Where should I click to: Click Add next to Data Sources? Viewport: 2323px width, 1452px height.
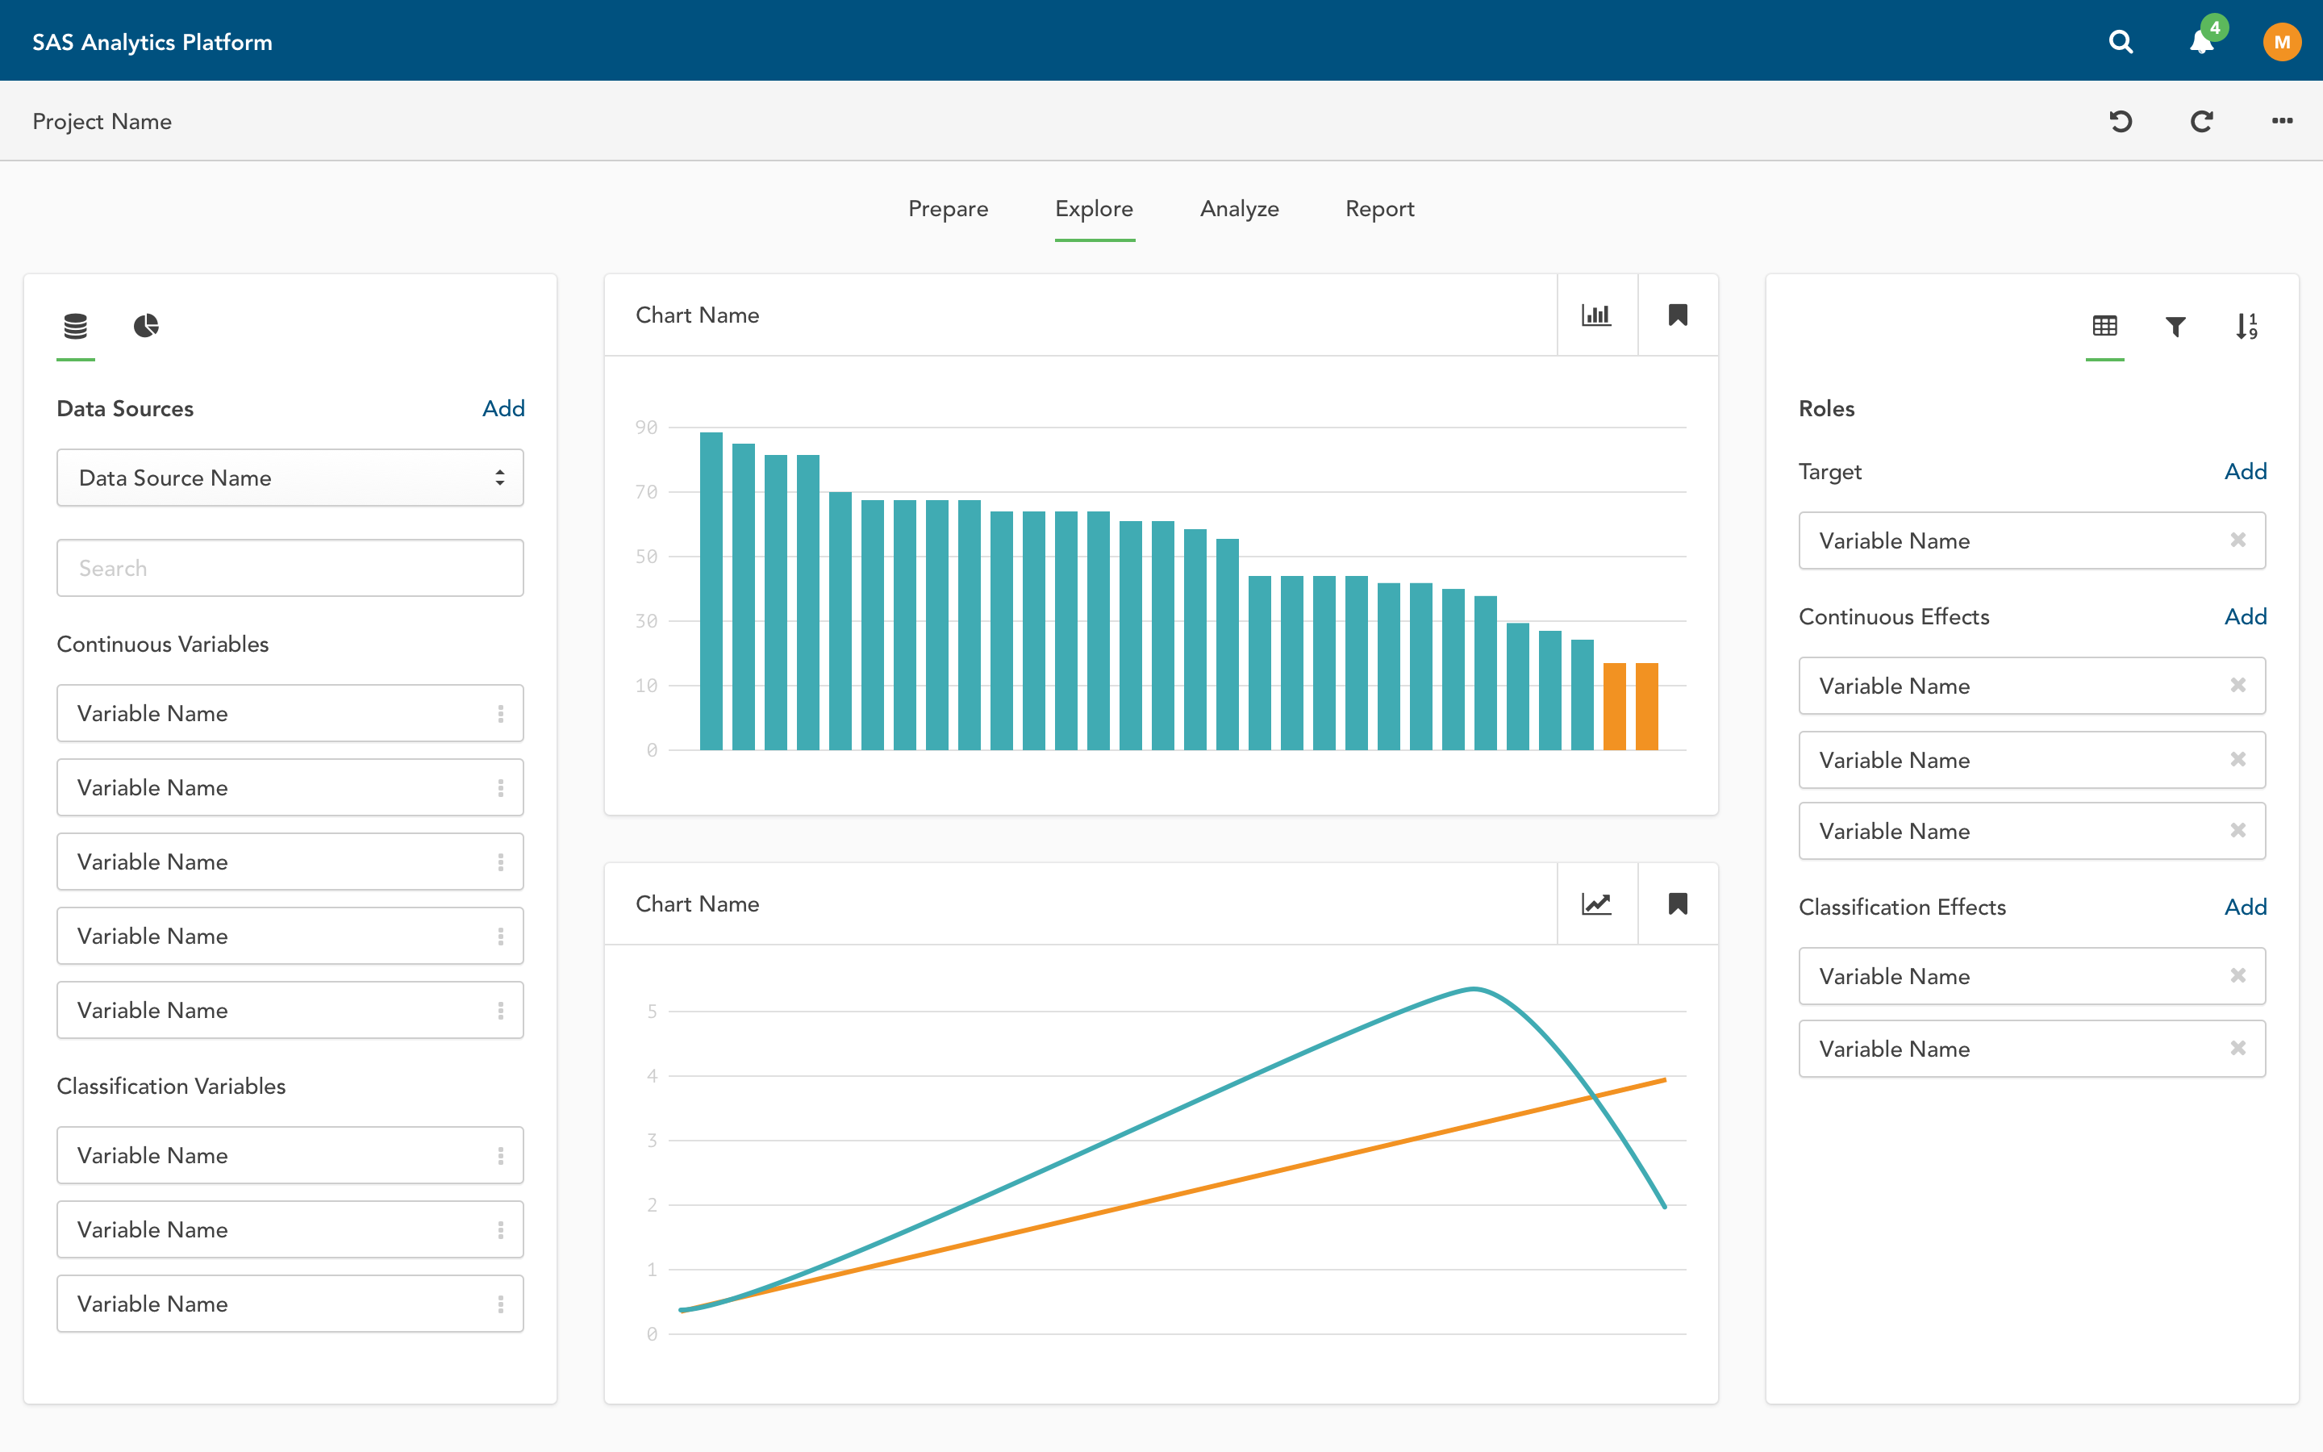(x=503, y=408)
